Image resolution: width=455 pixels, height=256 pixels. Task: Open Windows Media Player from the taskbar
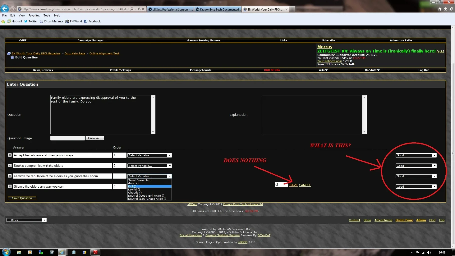(x=30, y=252)
